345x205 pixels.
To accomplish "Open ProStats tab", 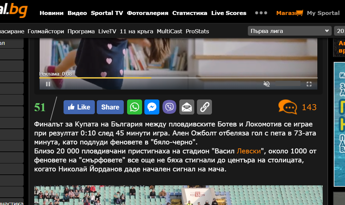I will (x=197, y=31).
